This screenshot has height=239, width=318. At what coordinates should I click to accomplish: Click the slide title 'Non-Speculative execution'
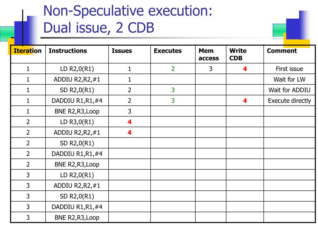pos(128,11)
